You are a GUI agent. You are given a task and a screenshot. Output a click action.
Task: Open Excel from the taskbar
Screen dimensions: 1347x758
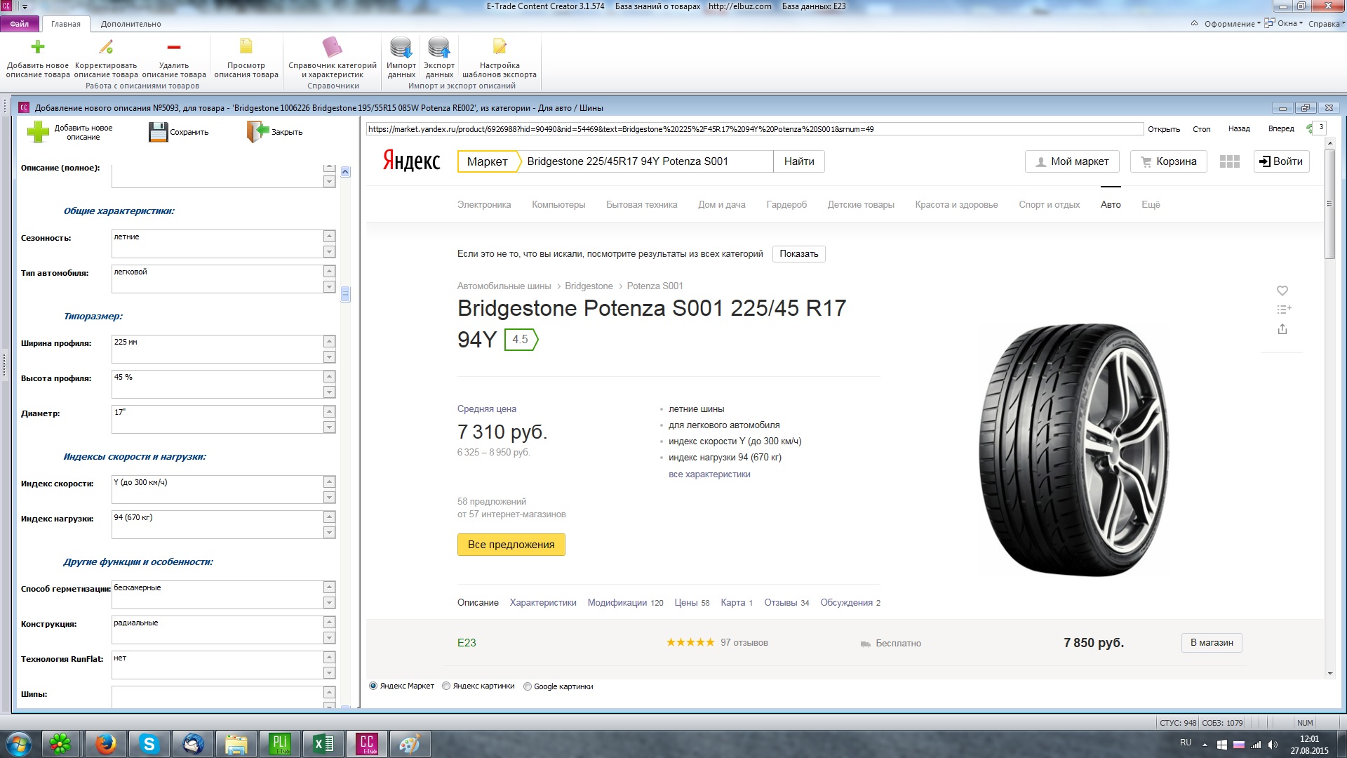pyautogui.click(x=323, y=744)
